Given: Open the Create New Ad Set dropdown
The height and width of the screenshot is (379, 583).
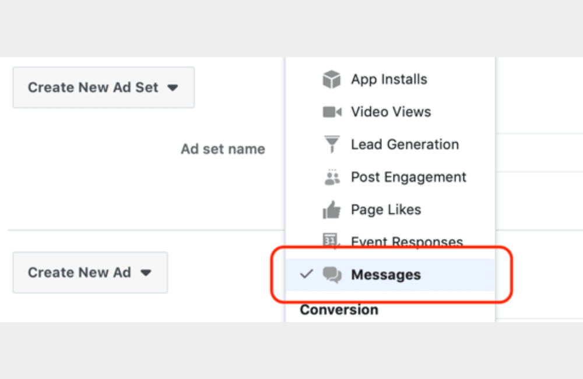Looking at the screenshot, I should [103, 87].
